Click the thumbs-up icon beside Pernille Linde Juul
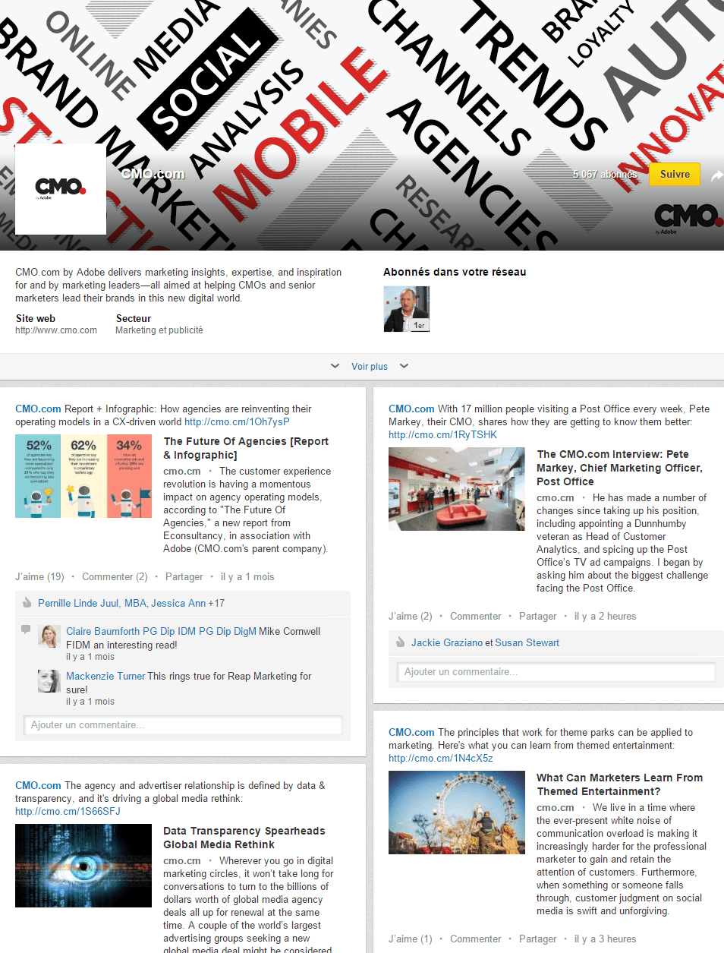 click(27, 603)
